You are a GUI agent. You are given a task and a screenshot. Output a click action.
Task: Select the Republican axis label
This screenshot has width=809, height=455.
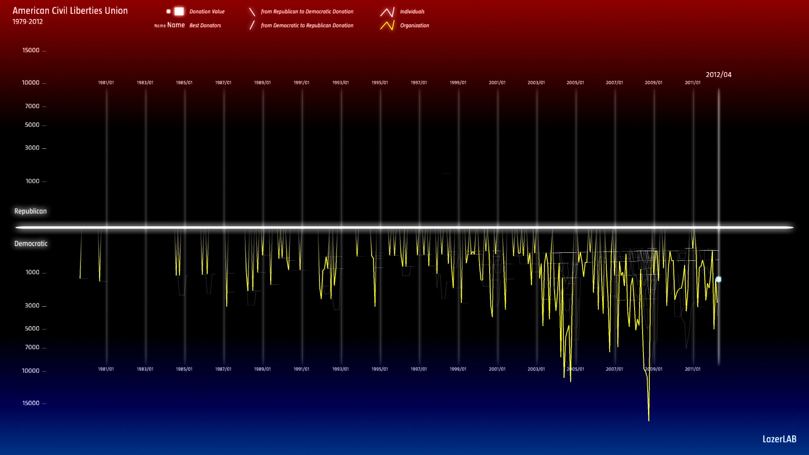pyautogui.click(x=30, y=211)
